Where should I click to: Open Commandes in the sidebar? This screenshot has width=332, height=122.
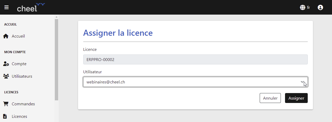point(23,104)
